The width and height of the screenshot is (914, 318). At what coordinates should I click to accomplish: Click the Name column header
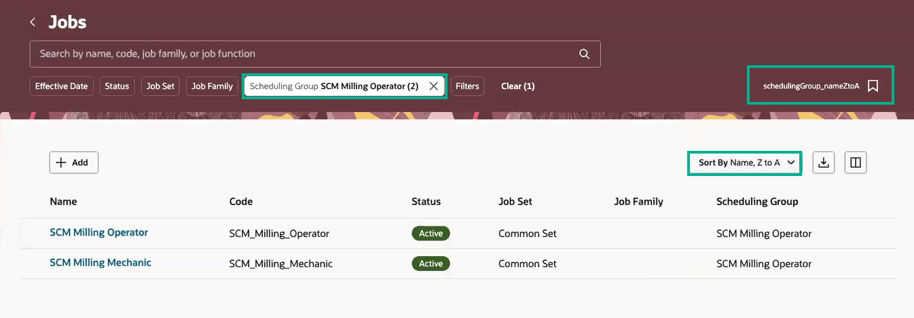63,201
